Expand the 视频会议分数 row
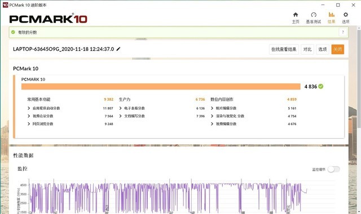Screen dimensions: 361x214 click(29, 116)
